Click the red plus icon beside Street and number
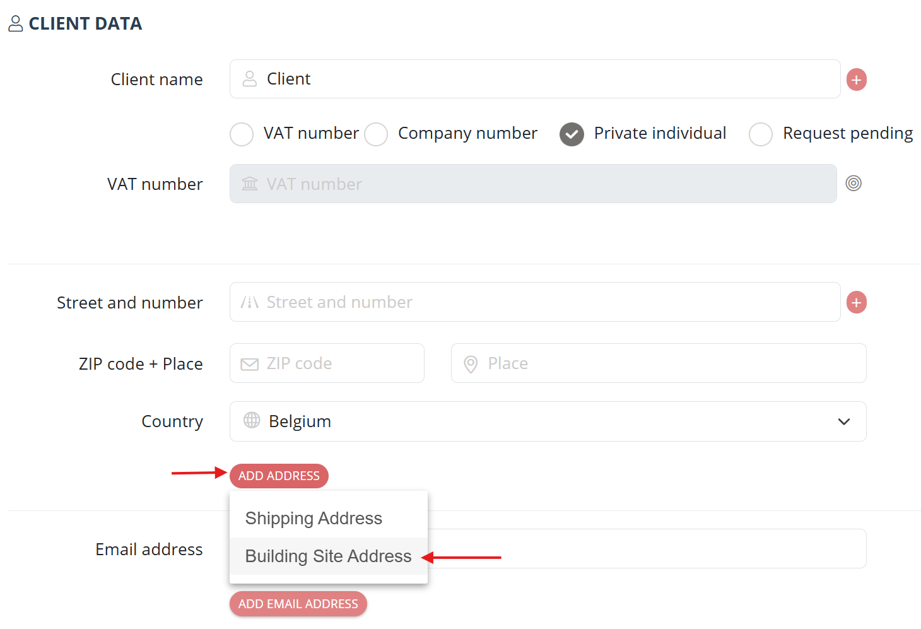Image resolution: width=921 pixels, height=629 pixels. [856, 302]
